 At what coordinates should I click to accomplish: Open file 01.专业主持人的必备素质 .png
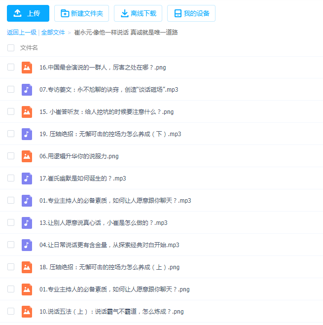tap(114, 289)
